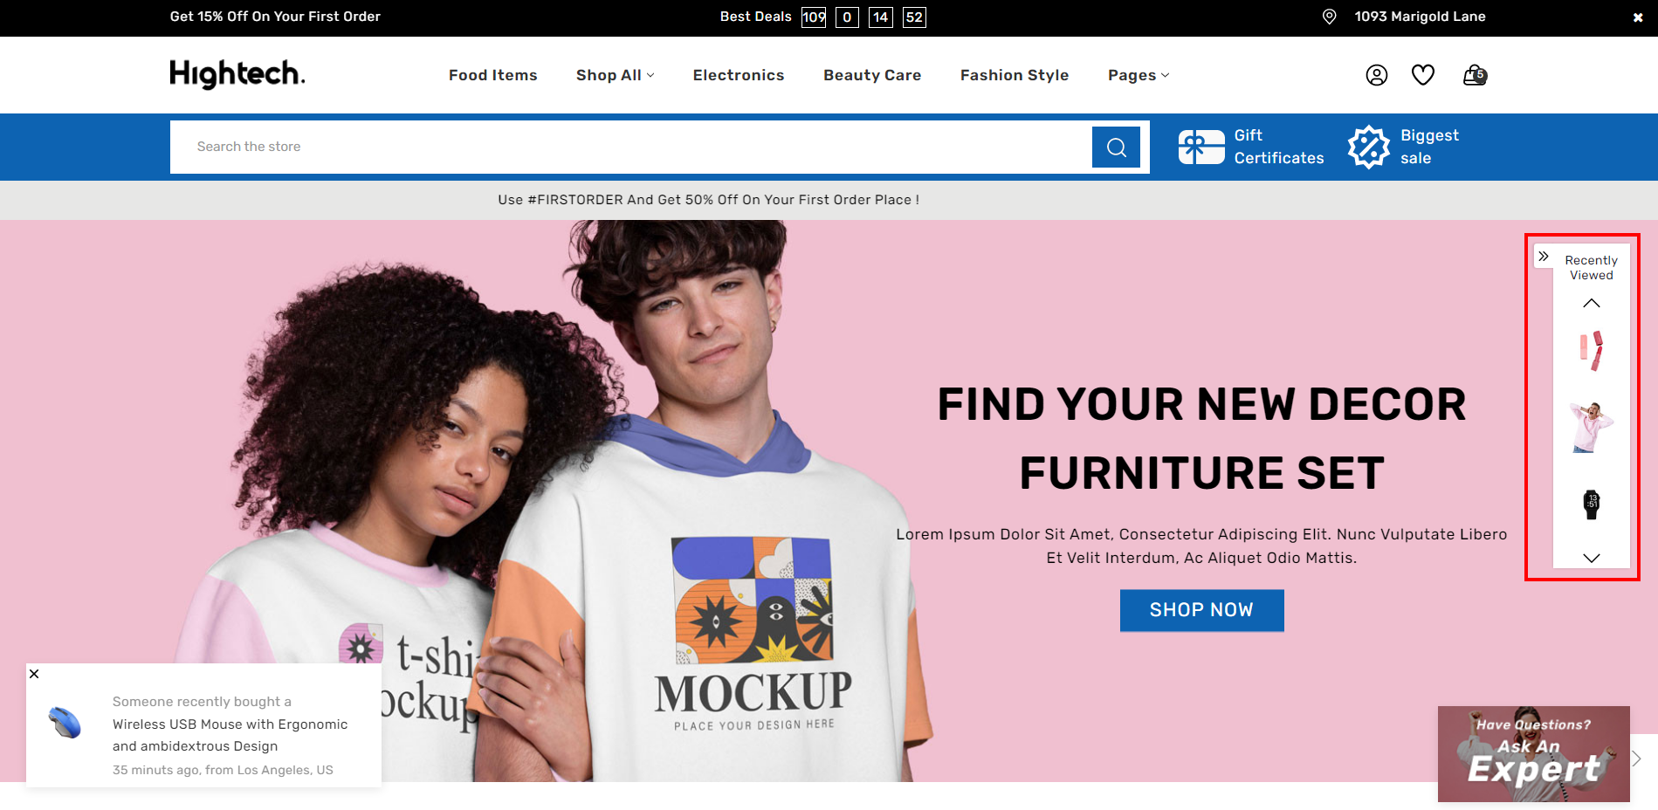Open the shopping bag cart icon
The height and width of the screenshot is (810, 1658).
pos(1475,75)
